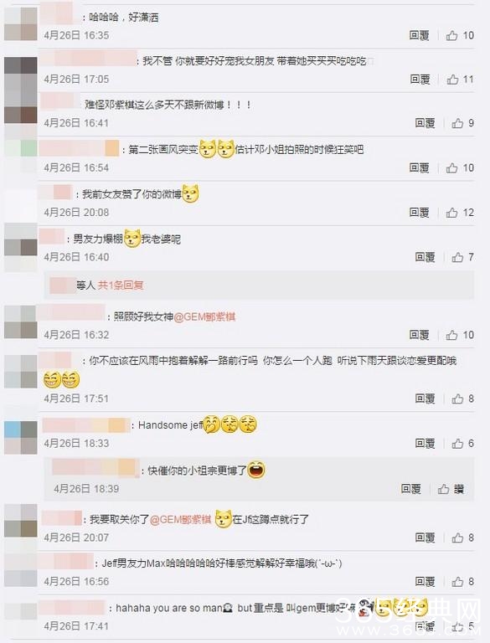Open the avatar of the 'Handsome jeff' commenter
This screenshot has height=643, width=490.
20,438
